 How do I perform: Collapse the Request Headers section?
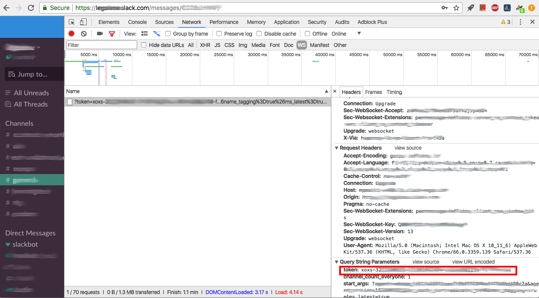coord(337,148)
